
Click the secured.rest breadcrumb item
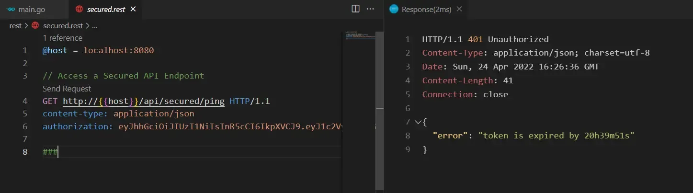click(x=63, y=26)
